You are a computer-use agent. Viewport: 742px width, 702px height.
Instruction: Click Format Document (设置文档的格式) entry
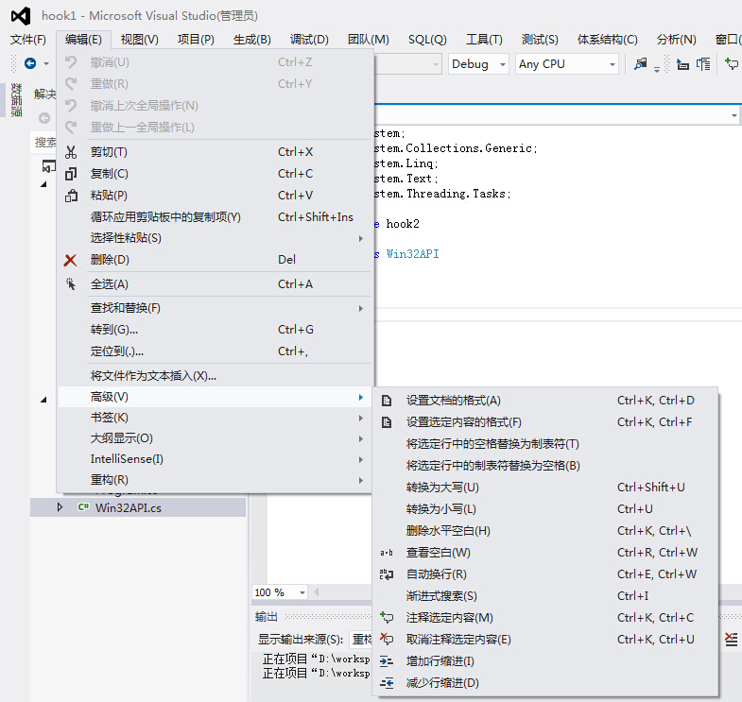545,401
